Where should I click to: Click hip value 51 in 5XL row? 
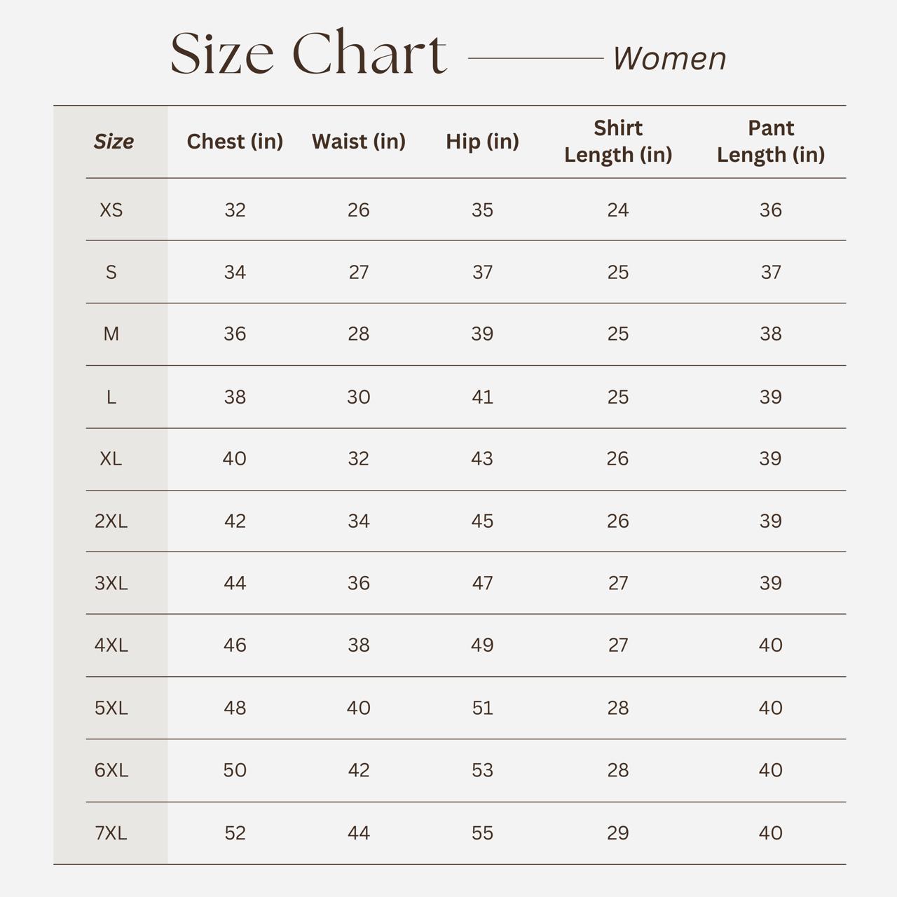point(482,708)
